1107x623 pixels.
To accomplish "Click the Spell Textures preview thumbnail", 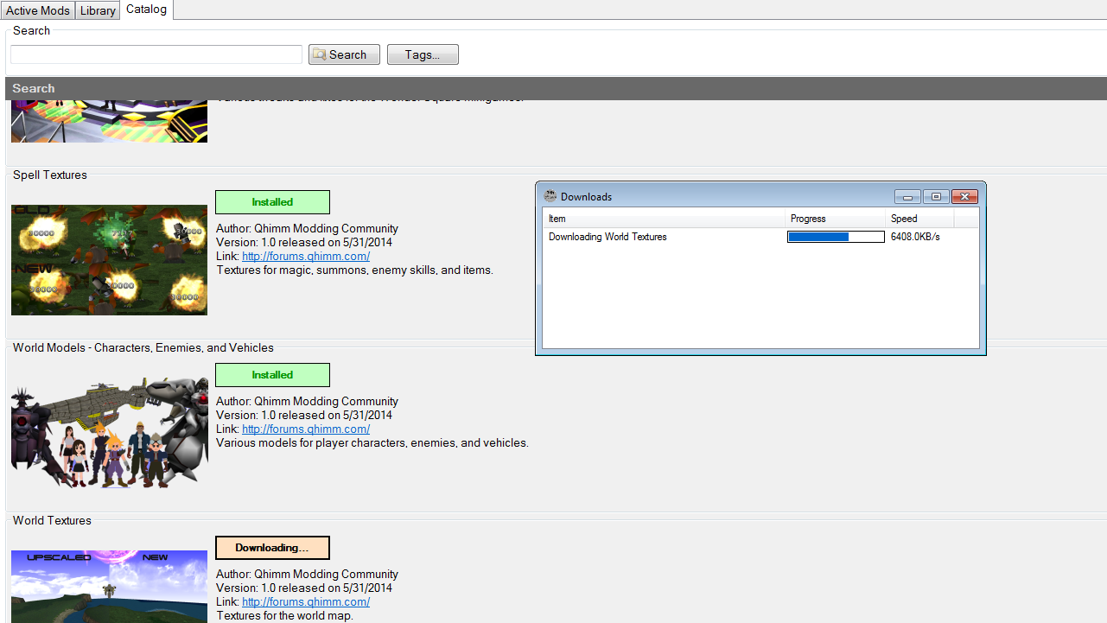I will (109, 260).
